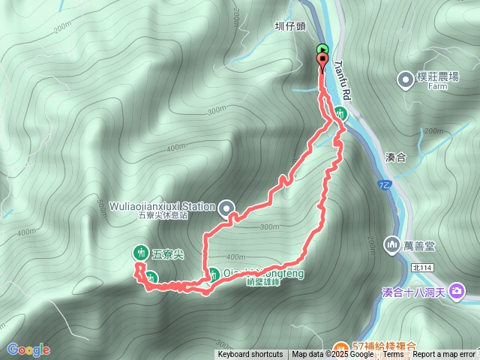Click the 湊合 place name label

pos(396,157)
